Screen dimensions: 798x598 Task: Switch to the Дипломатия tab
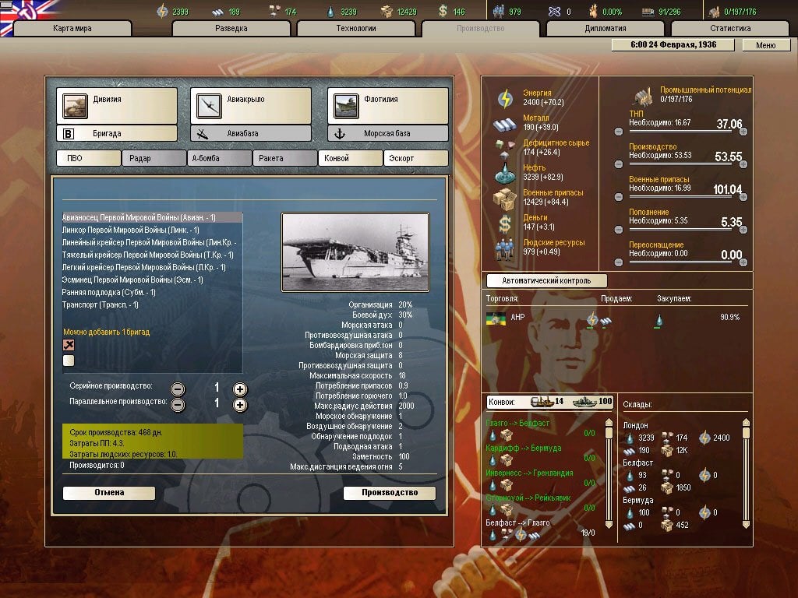tap(606, 29)
